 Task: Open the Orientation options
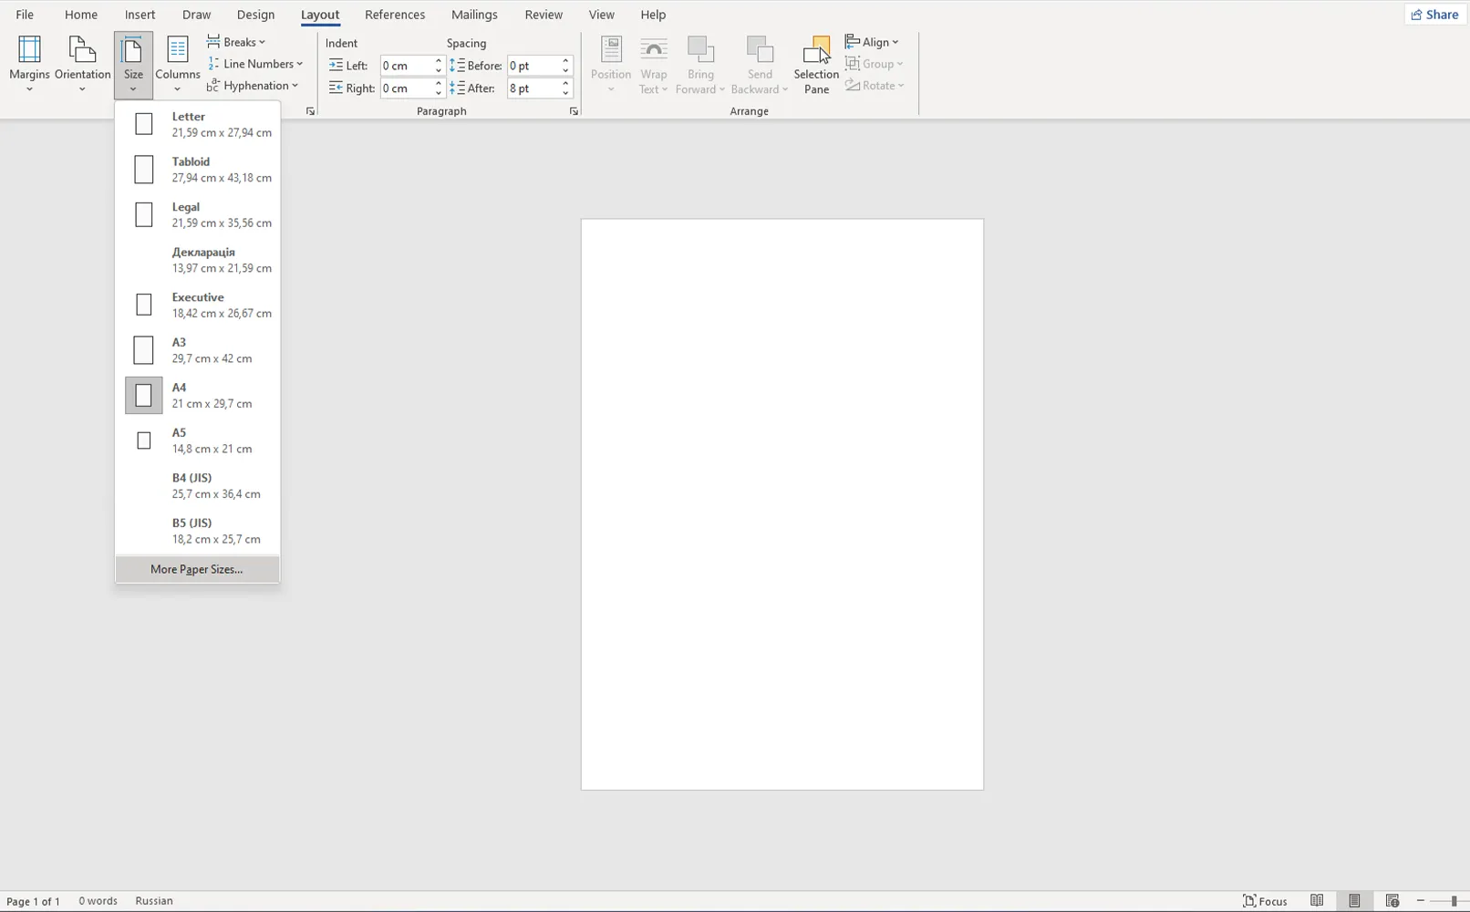(82, 64)
